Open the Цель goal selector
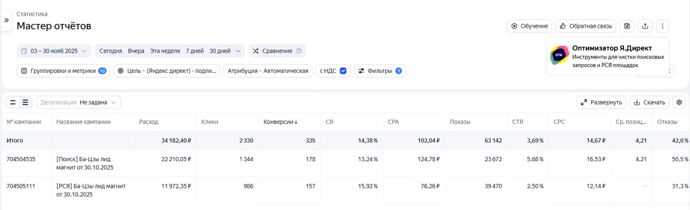 click(166, 71)
